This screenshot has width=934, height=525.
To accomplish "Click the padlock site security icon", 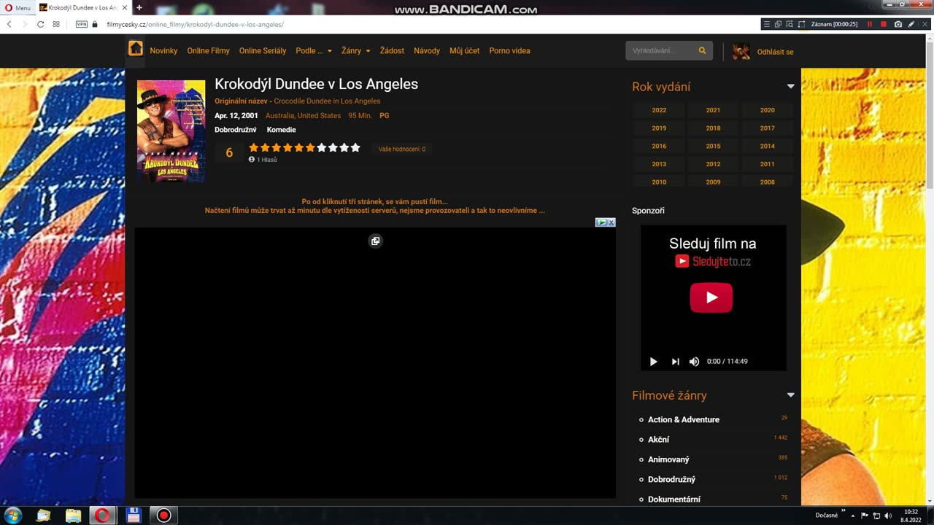I will pyautogui.click(x=95, y=24).
